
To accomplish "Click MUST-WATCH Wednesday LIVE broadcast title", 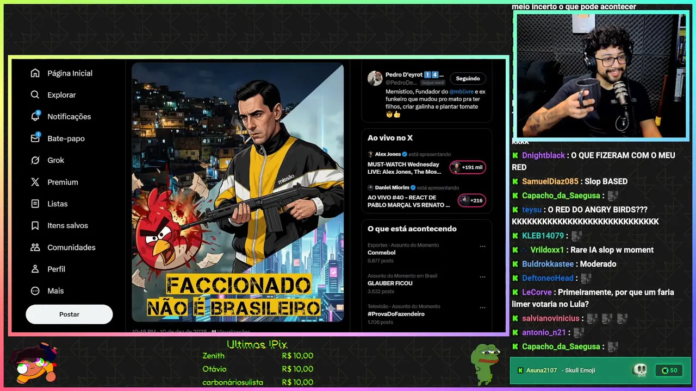I will coord(405,168).
